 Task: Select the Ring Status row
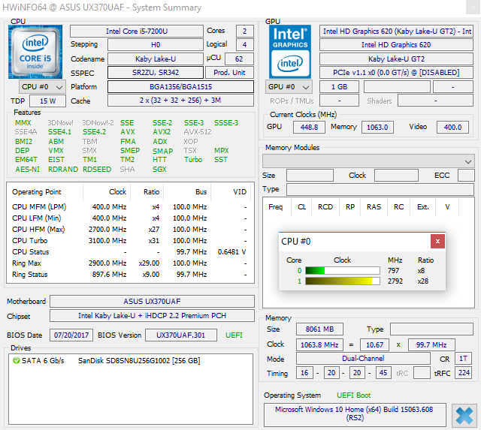(129, 275)
